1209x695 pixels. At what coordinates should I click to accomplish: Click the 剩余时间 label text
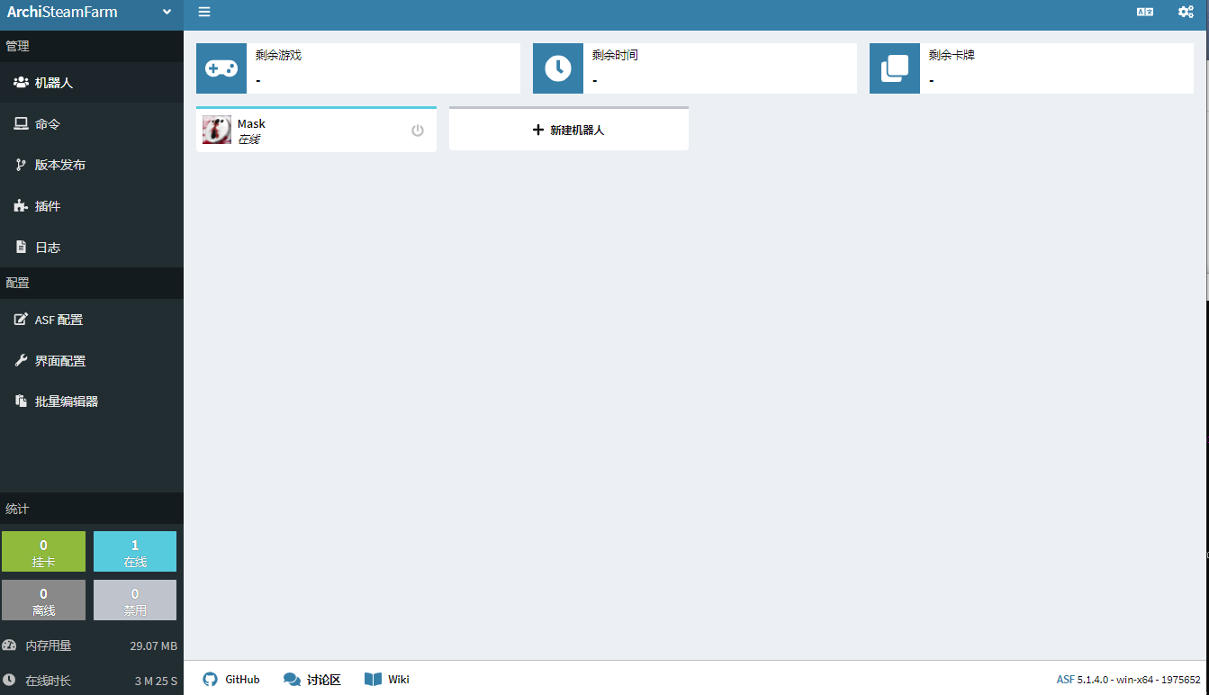615,55
